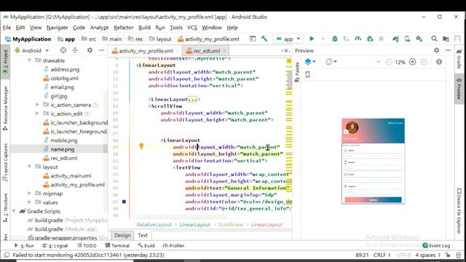466x262 pixels.
Task: Open the Analyze menu
Action: click(99, 28)
